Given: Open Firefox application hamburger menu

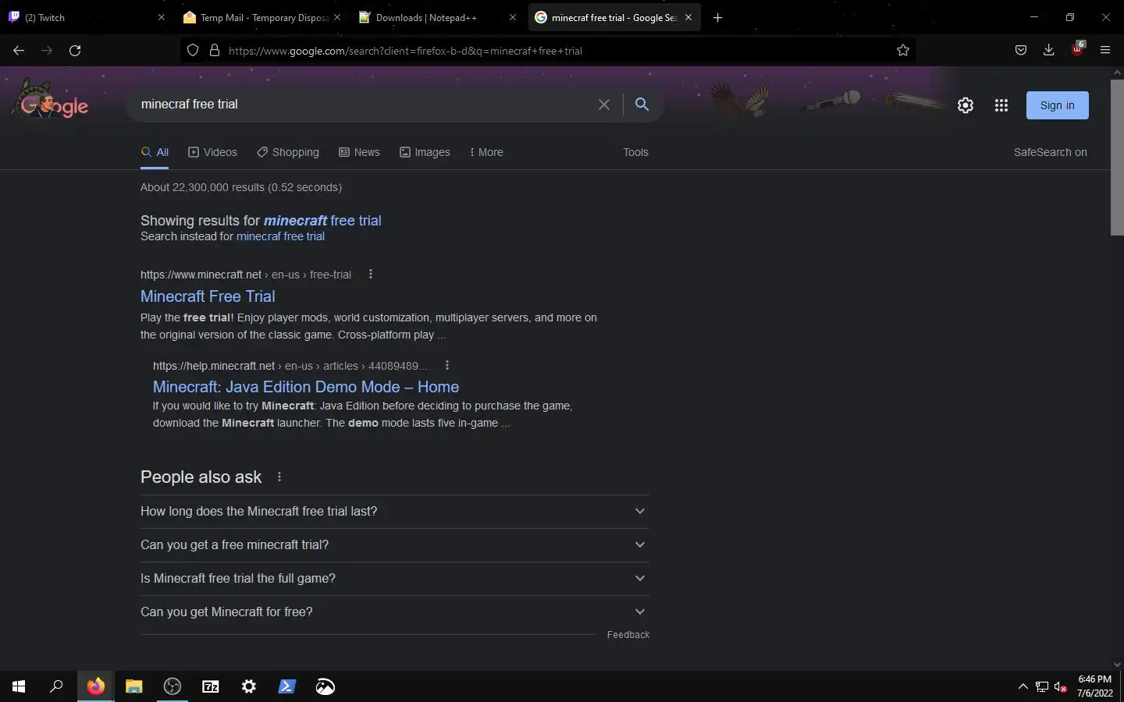Looking at the screenshot, I should point(1105,51).
